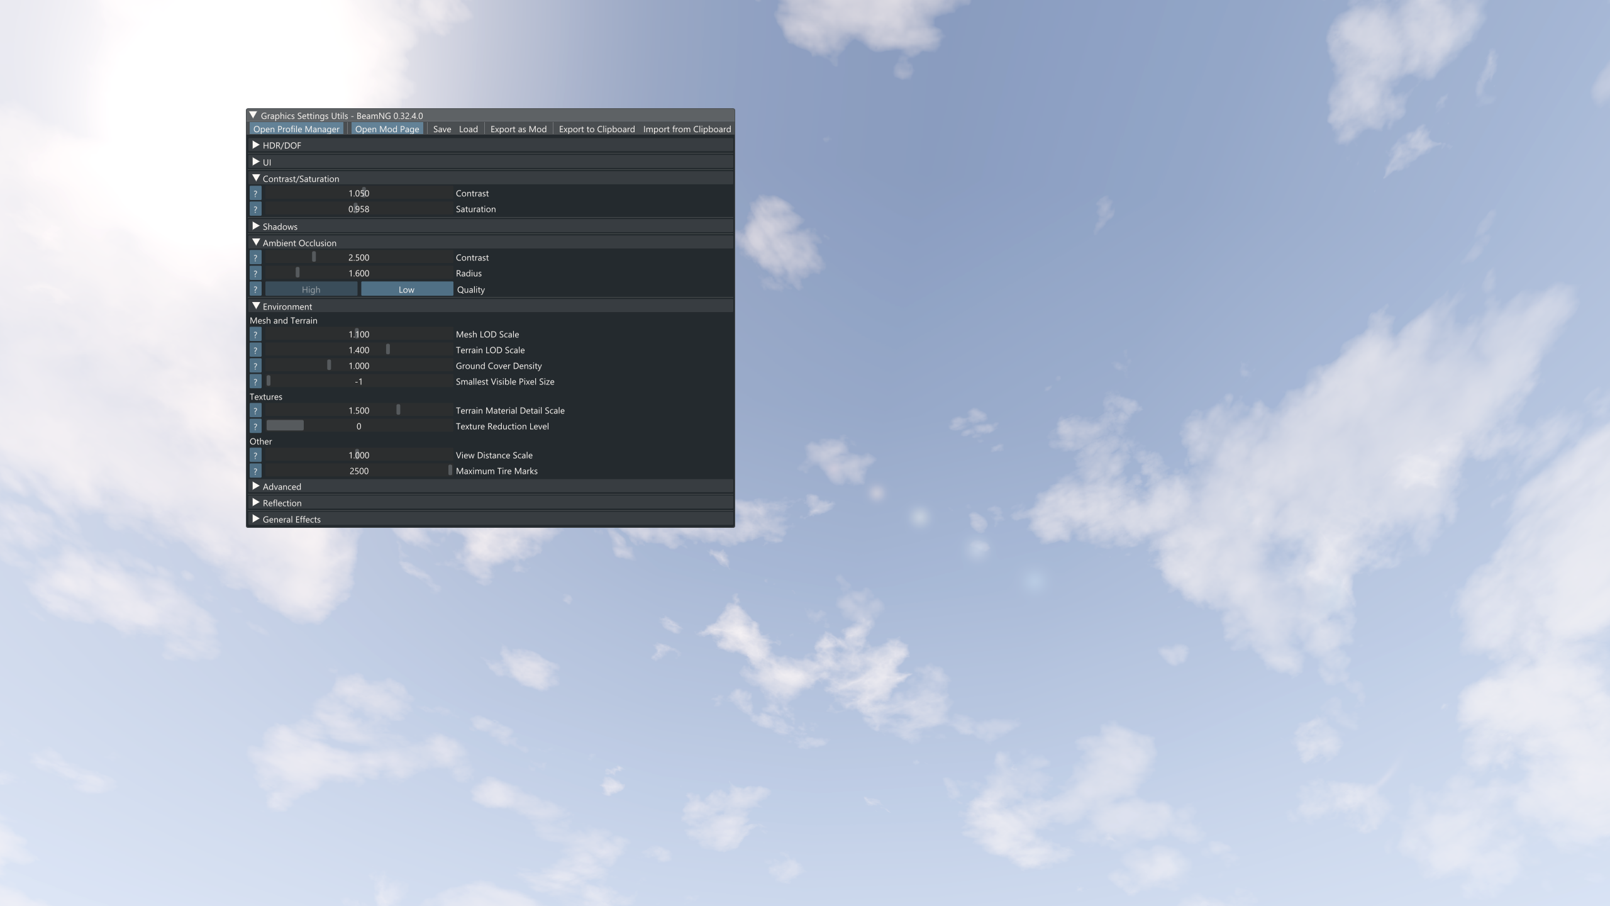Click the Terrain Material Detail Scale slider
Viewport: 1610px width, 906px height.
(358, 410)
